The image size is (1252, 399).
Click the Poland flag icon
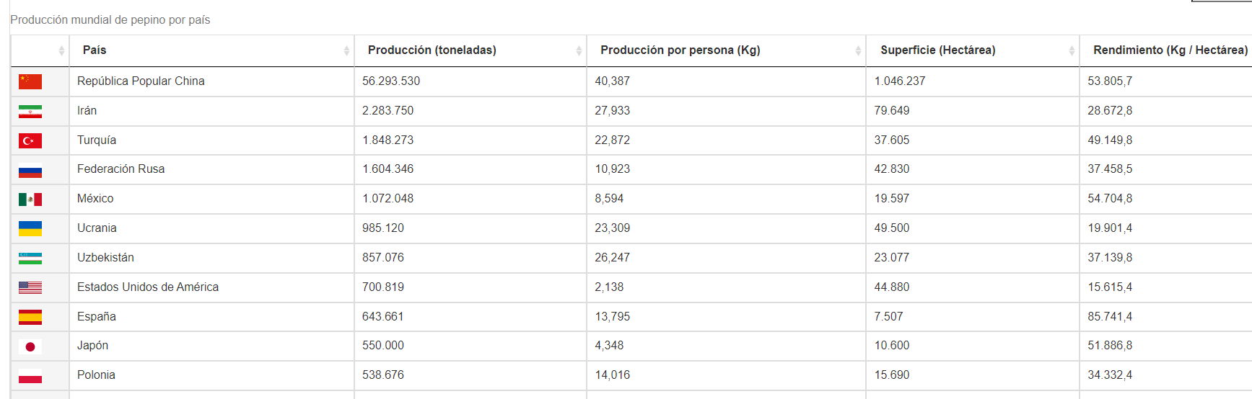click(x=30, y=376)
